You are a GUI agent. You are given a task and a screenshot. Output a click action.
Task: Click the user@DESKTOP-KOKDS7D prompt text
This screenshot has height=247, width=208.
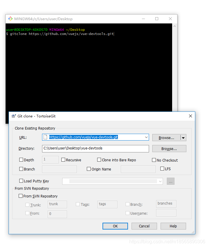click(x=27, y=30)
